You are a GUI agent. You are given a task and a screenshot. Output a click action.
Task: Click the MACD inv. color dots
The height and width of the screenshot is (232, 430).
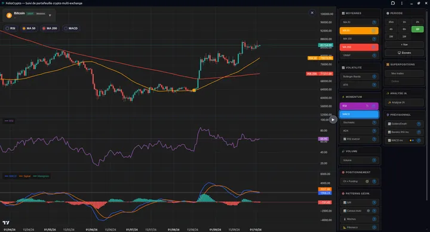[411, 140]
